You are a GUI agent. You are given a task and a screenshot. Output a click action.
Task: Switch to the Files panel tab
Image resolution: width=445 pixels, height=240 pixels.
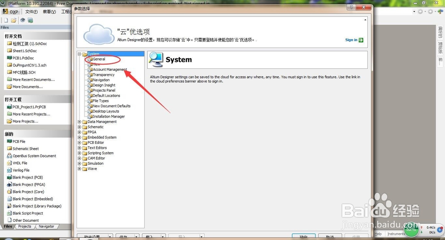[8, 226]
